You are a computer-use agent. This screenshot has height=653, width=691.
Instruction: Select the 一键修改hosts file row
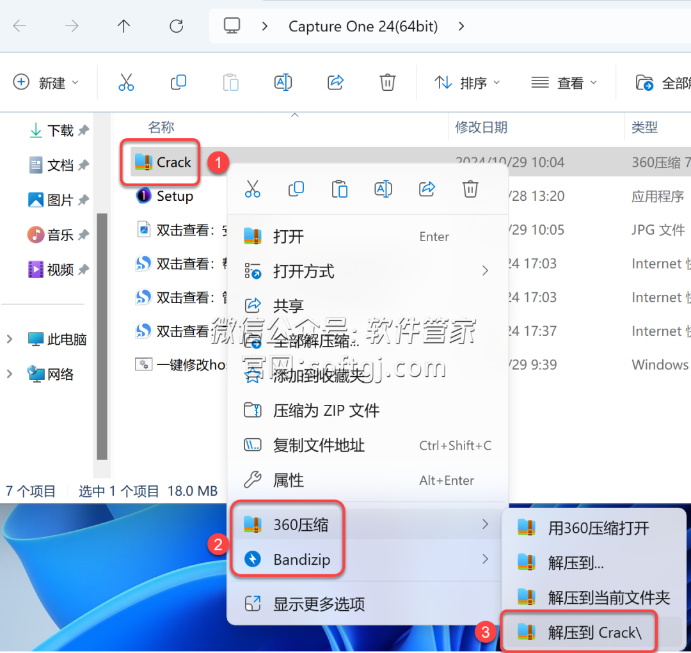point(180,365)
